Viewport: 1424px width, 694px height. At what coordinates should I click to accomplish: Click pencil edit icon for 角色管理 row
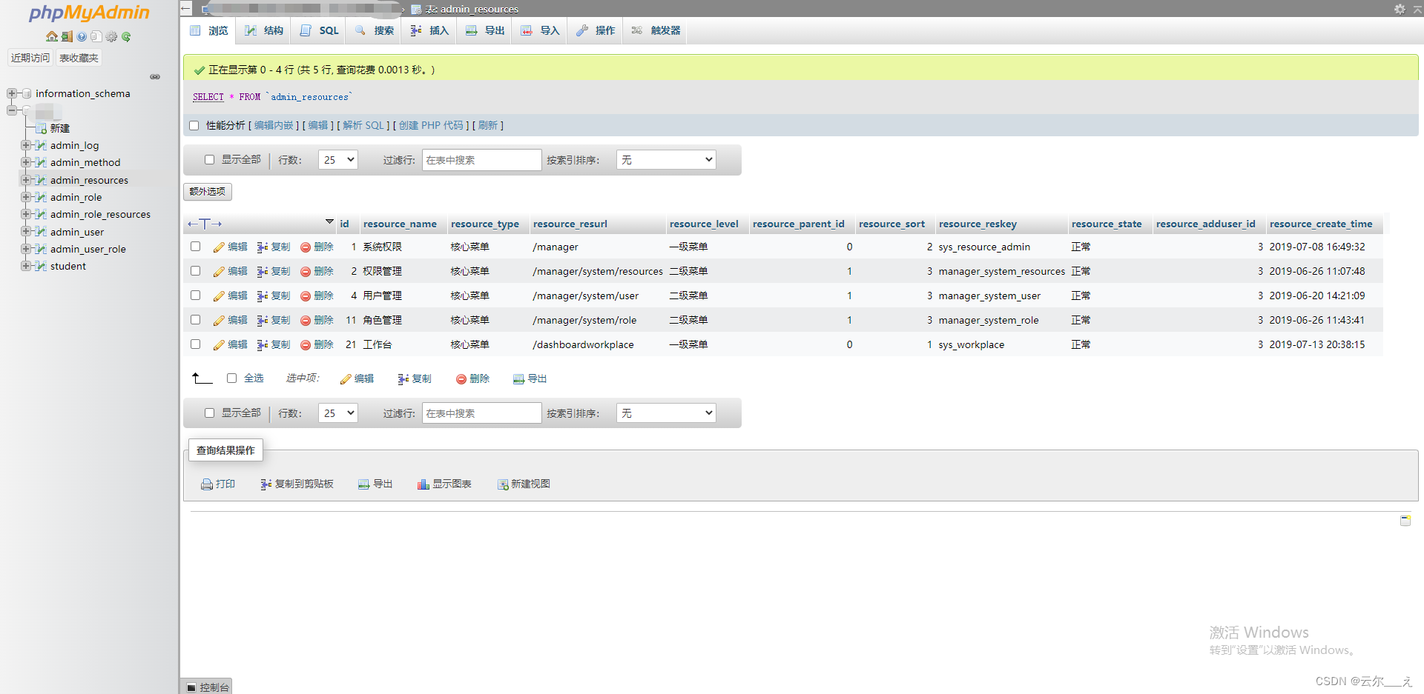point(219,321)
